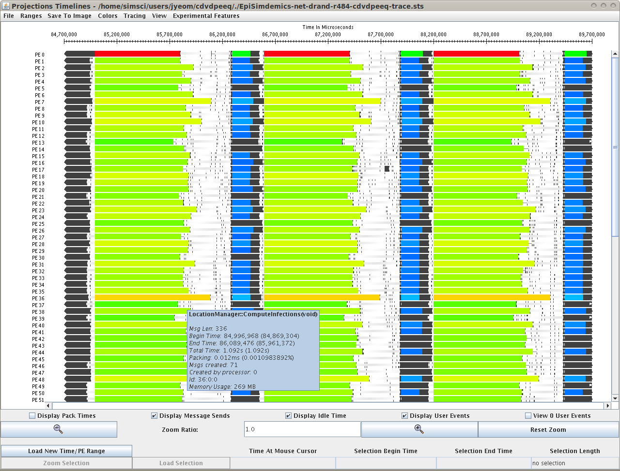Open the File menu
This screenshot has height=471, width=620.
(9, 16)
